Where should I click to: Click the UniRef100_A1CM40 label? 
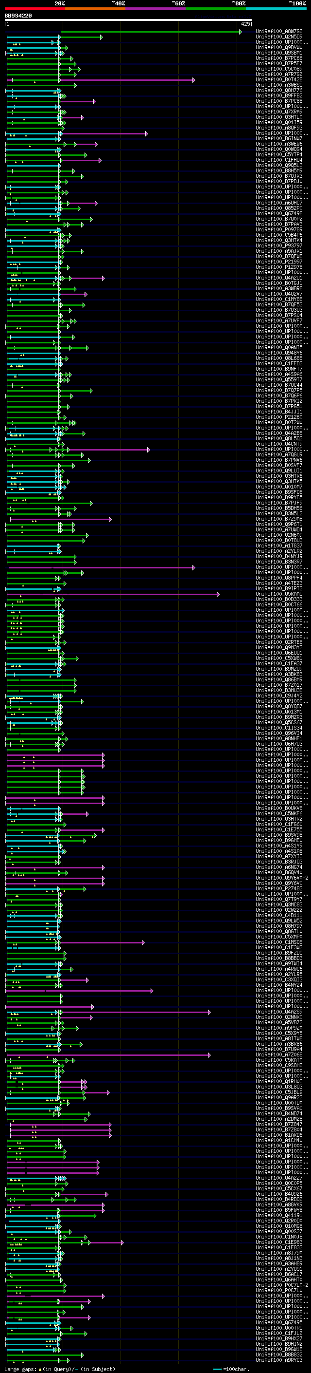click(278, 1140)
